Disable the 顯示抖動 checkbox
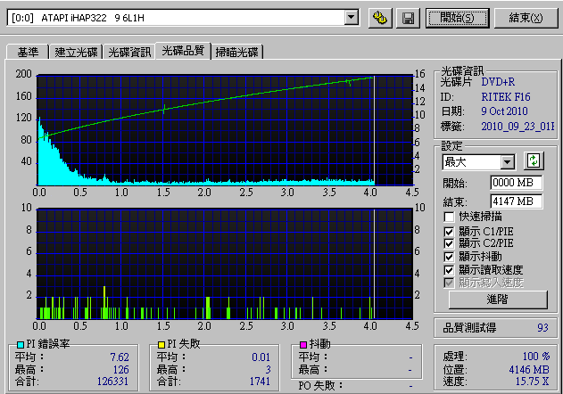563x394 pixels. click(x=450, y=256)
